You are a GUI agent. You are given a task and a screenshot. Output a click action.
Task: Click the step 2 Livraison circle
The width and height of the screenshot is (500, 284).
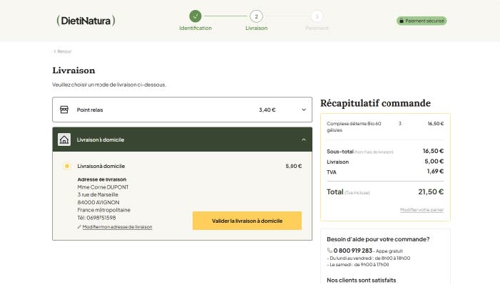click(256, 16)
